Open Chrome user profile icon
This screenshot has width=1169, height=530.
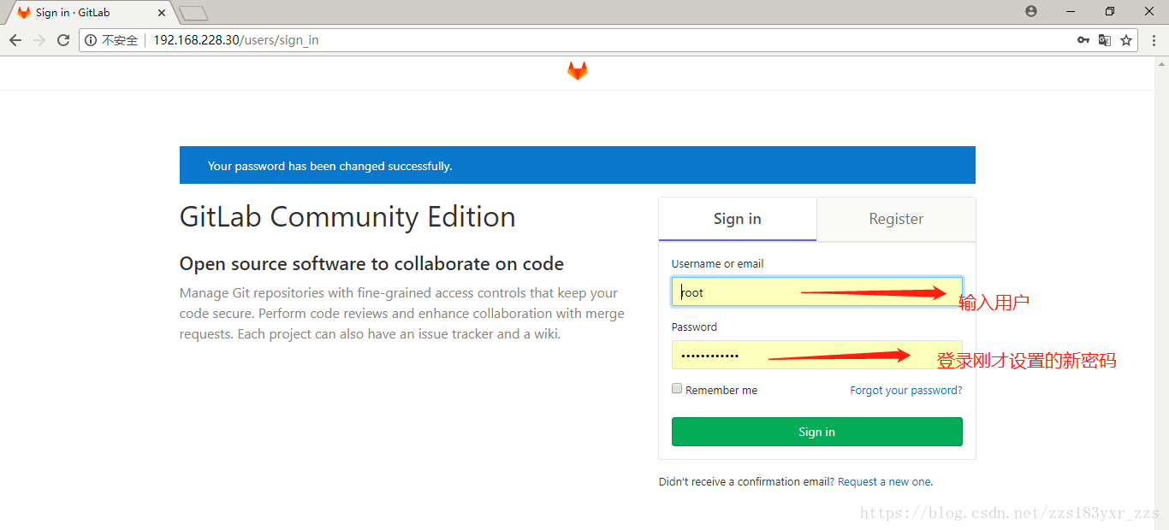click(1031, 11)
